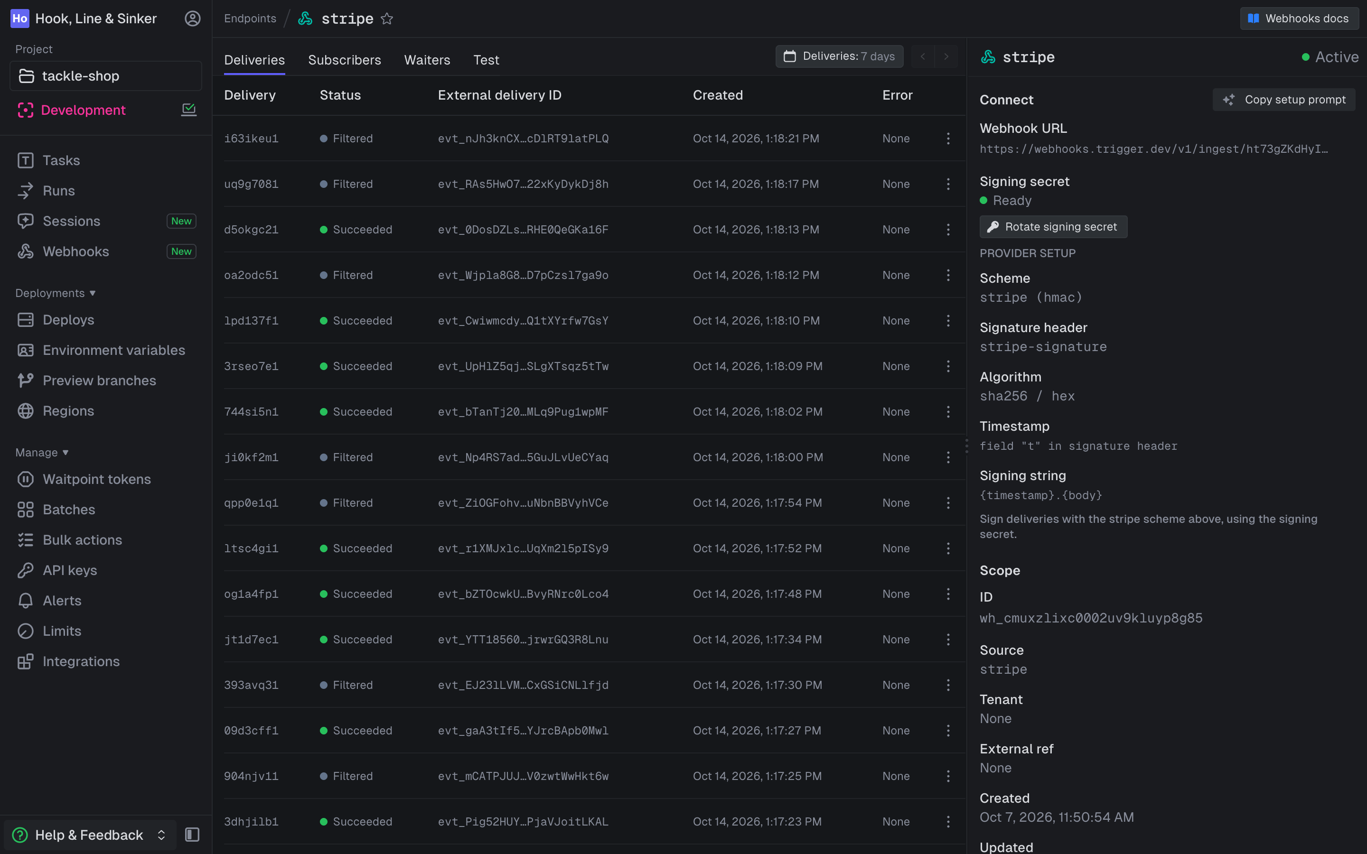Click the Created column header
Image resolution: width=1367 pixels, height=854 pixels.
pyautogui.click(x=717, y=95)
